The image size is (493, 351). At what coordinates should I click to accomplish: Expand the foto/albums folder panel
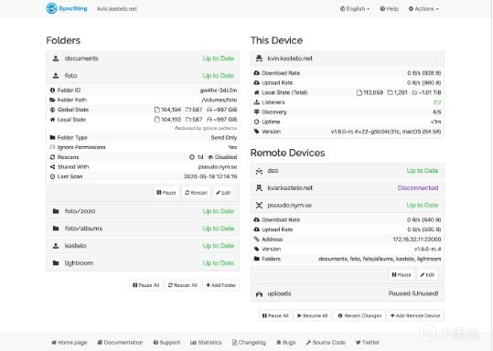(143, 229)
